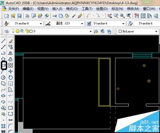
Task: Select the Offset modify tool
Action: (11, 59)
